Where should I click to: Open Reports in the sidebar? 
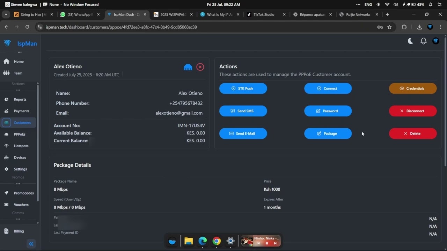tap(20, 99)
